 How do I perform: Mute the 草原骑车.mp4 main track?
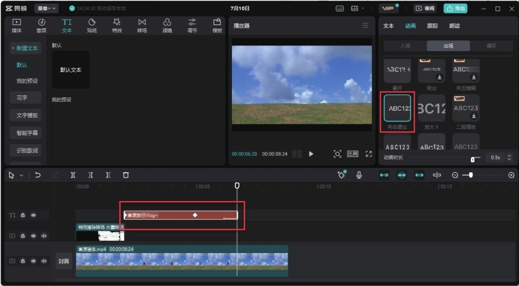click(x=44, y=261)
